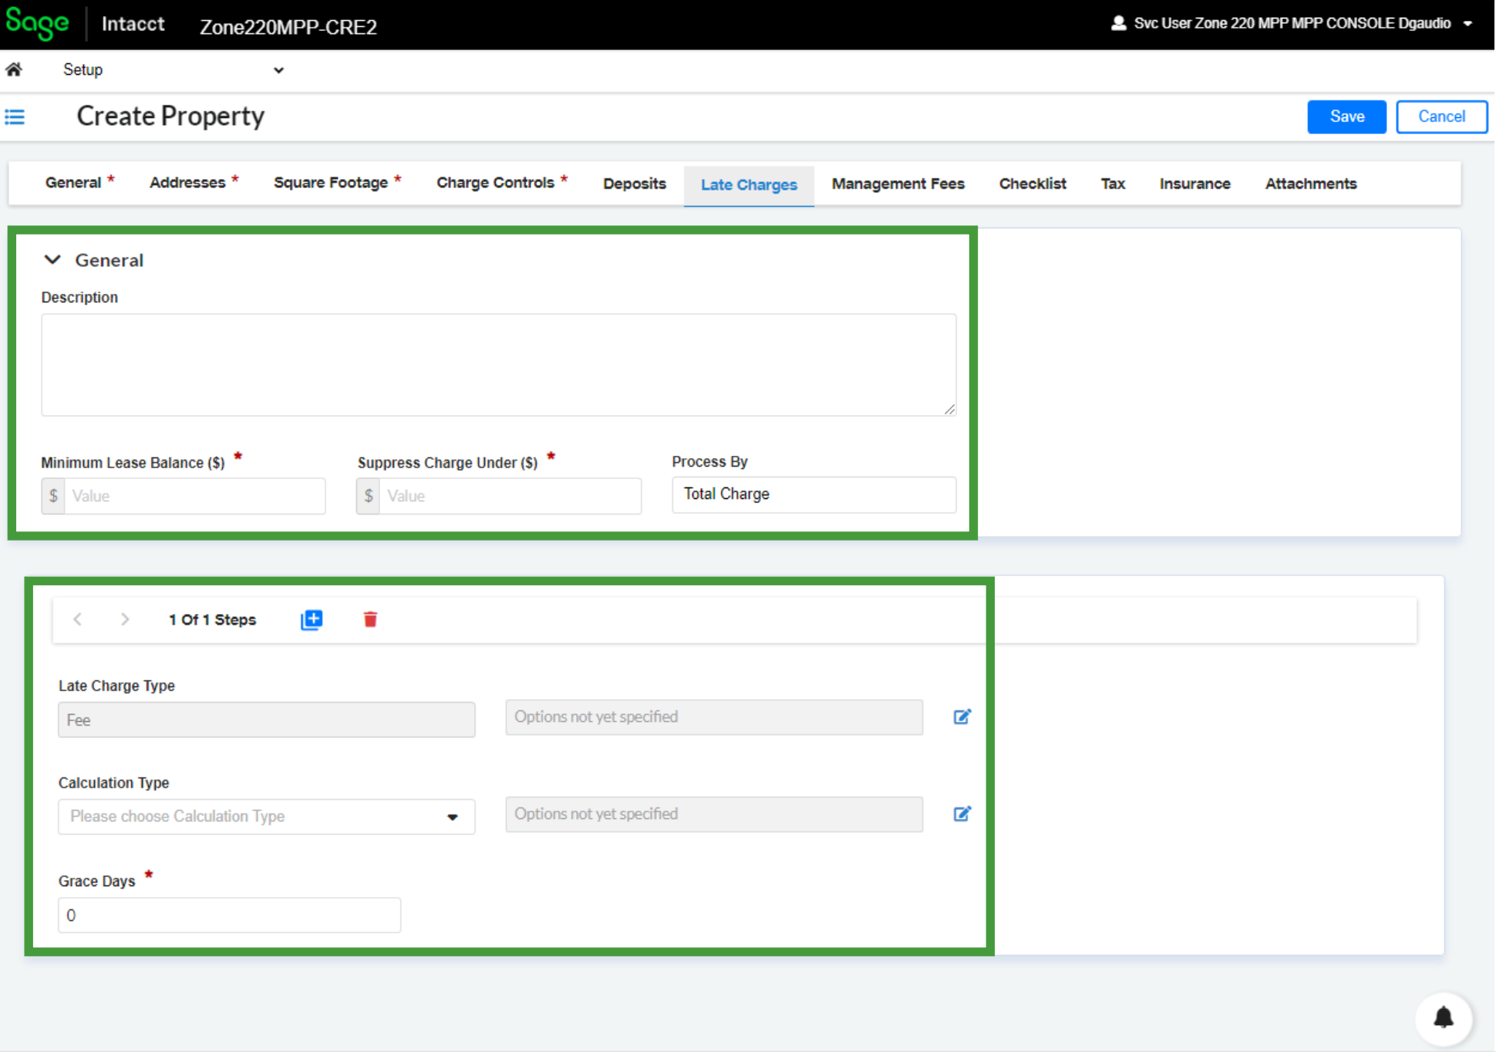Cancel property creation
This screenshot has width=1496, height=1052.
pos(1441,116)
